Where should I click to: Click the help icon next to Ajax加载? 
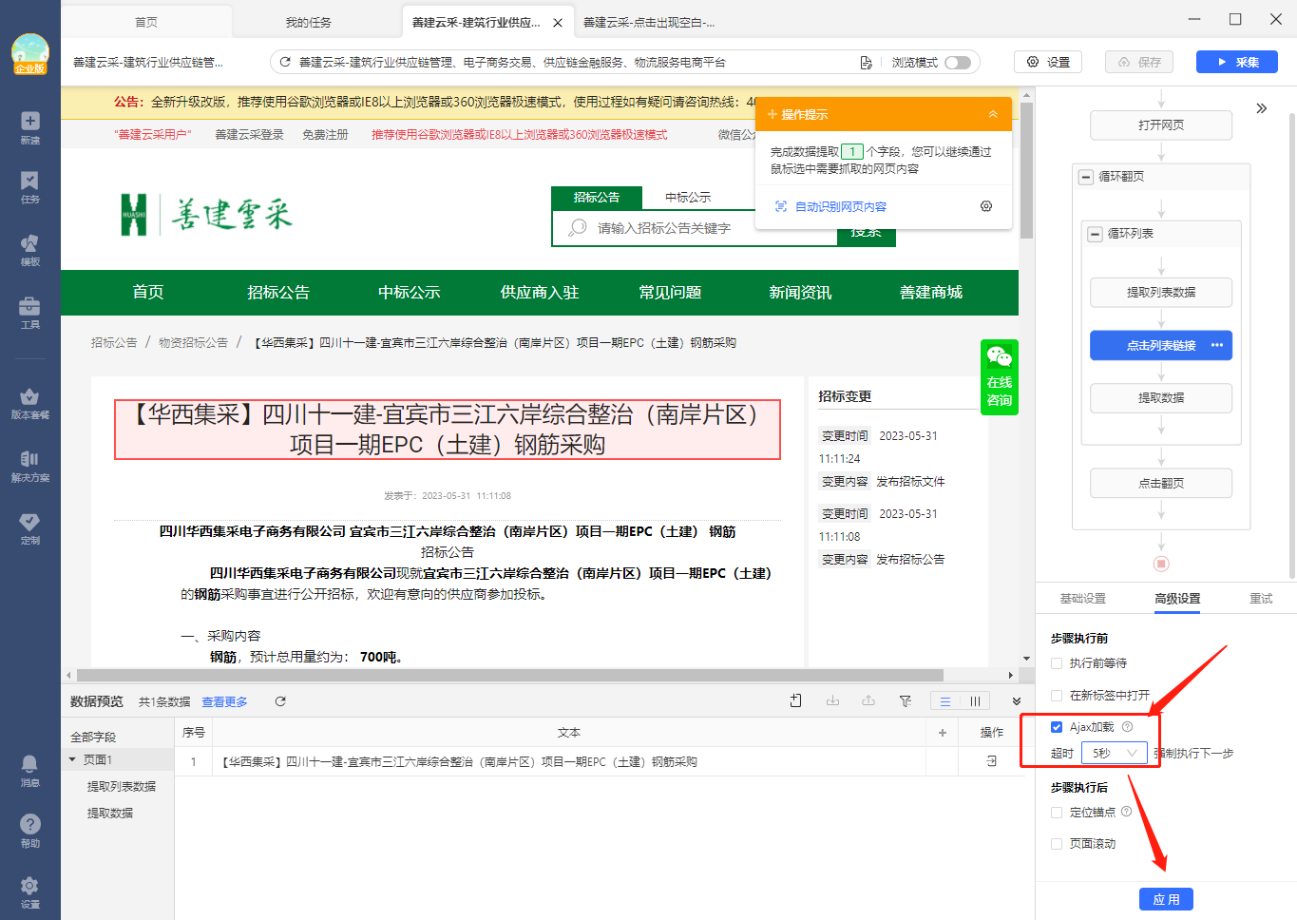point(1128,727)
